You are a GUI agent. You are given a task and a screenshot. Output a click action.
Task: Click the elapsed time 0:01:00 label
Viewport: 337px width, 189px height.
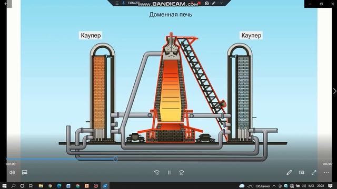11,164
